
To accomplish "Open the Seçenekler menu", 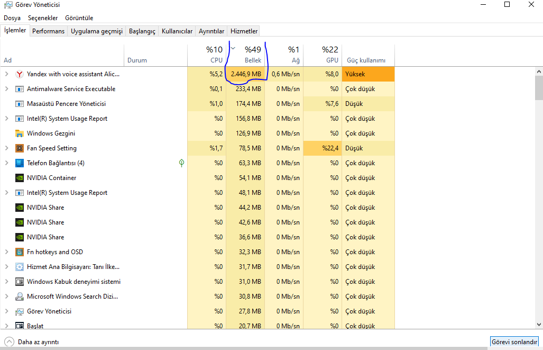I will click(43, 18).
